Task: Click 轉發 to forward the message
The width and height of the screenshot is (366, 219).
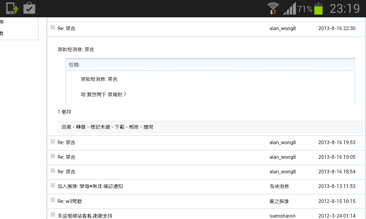Action: (x=81, y=127)
